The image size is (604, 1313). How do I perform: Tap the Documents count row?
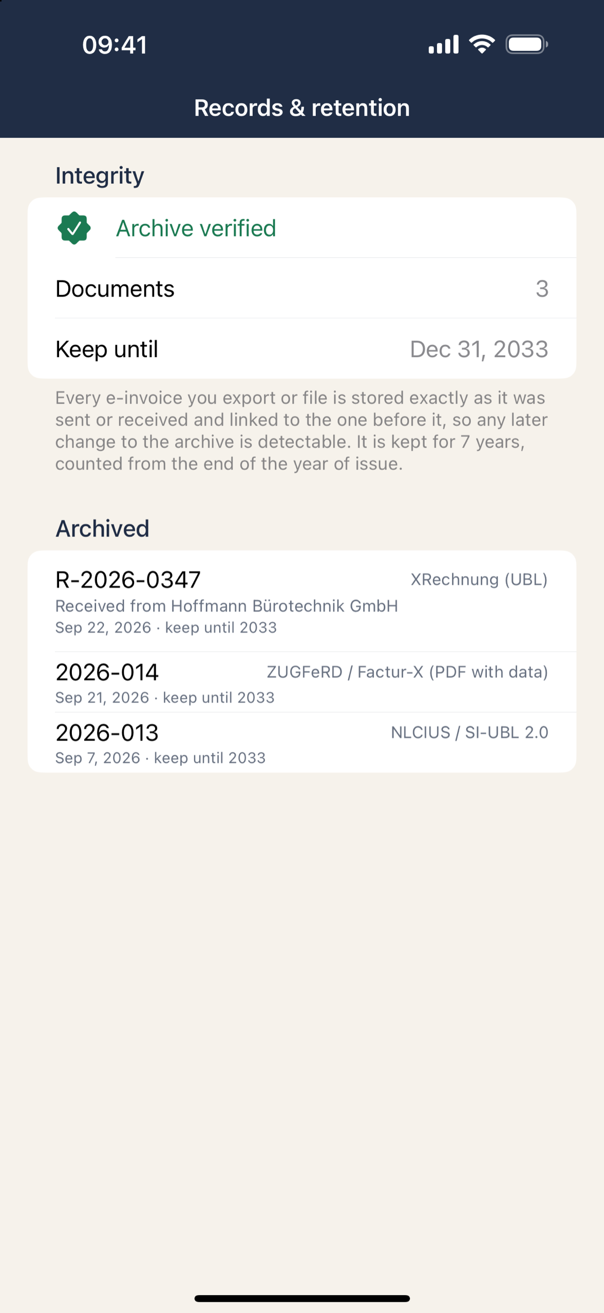pos(302,288)
